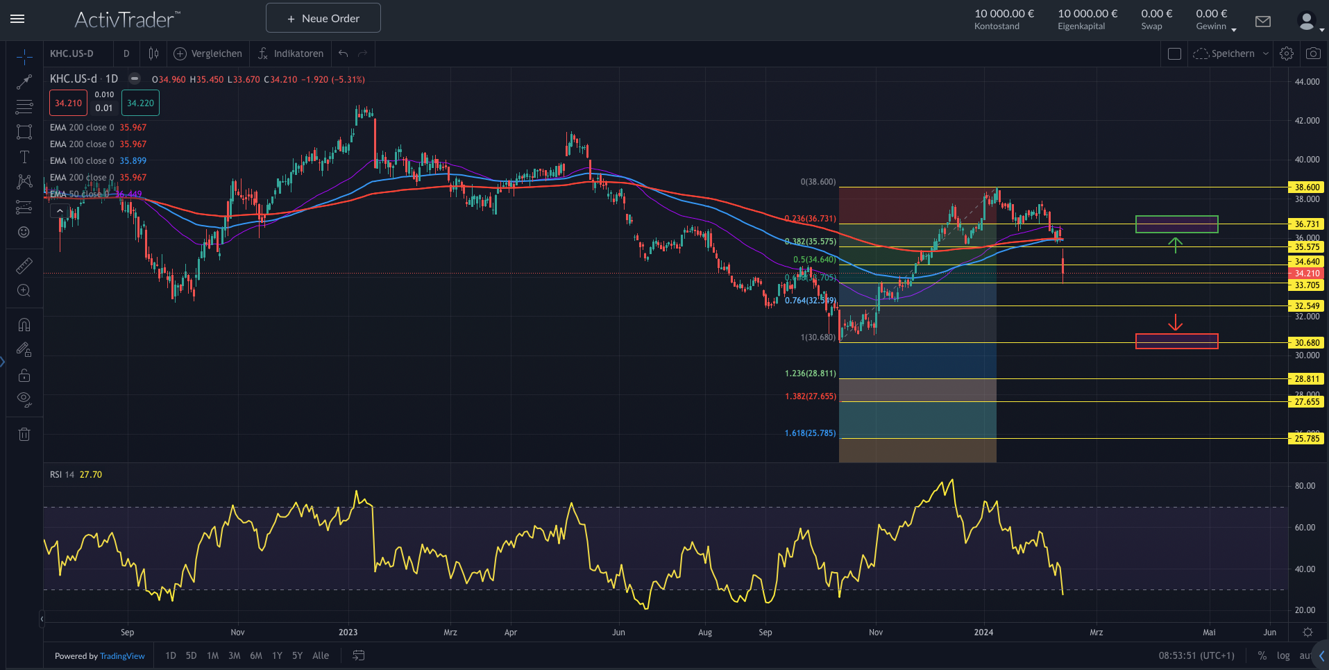Select the trend line drawing tool
Image resolution: width=1329 pixels, height=670 pixels.
(24, 82)
